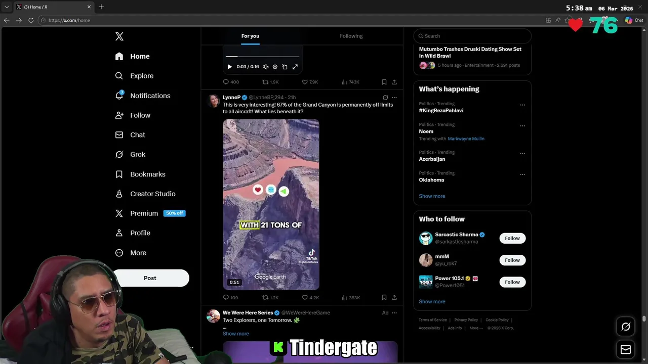The width and height of the screenshot is (648, 364).
Task: Switch to the Following tab
Action: [x=351, y=36]
